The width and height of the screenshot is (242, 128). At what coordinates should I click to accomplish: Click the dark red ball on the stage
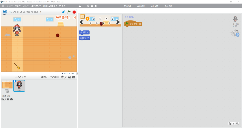(58, 35)
